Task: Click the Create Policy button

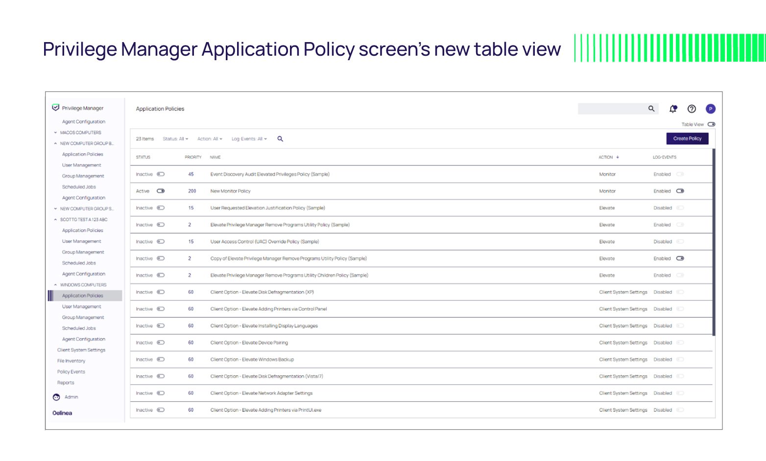Action: point(687,138)
